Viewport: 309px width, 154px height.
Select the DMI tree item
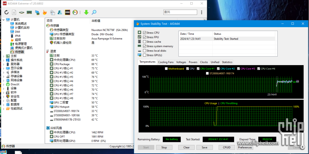point(15,32)
